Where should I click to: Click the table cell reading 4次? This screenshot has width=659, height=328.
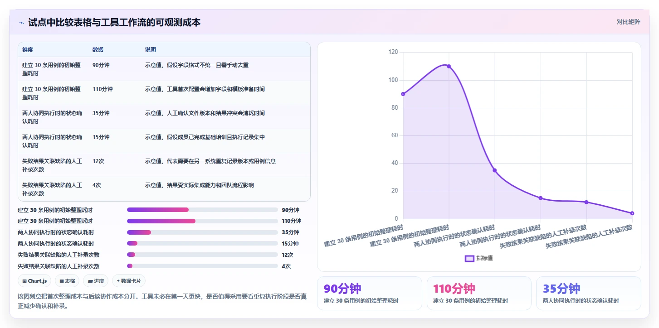click(x=97, y=185)
